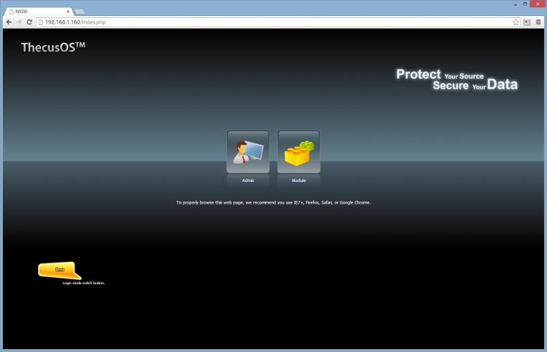Select the N5550 browser tab

tap(38, 12)
